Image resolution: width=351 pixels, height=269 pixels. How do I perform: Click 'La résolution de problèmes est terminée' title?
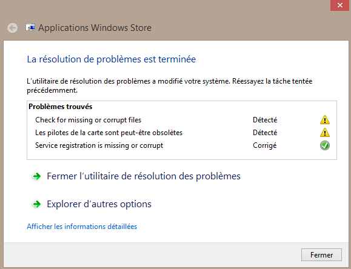pyautogui.click(x=112, y=59)
